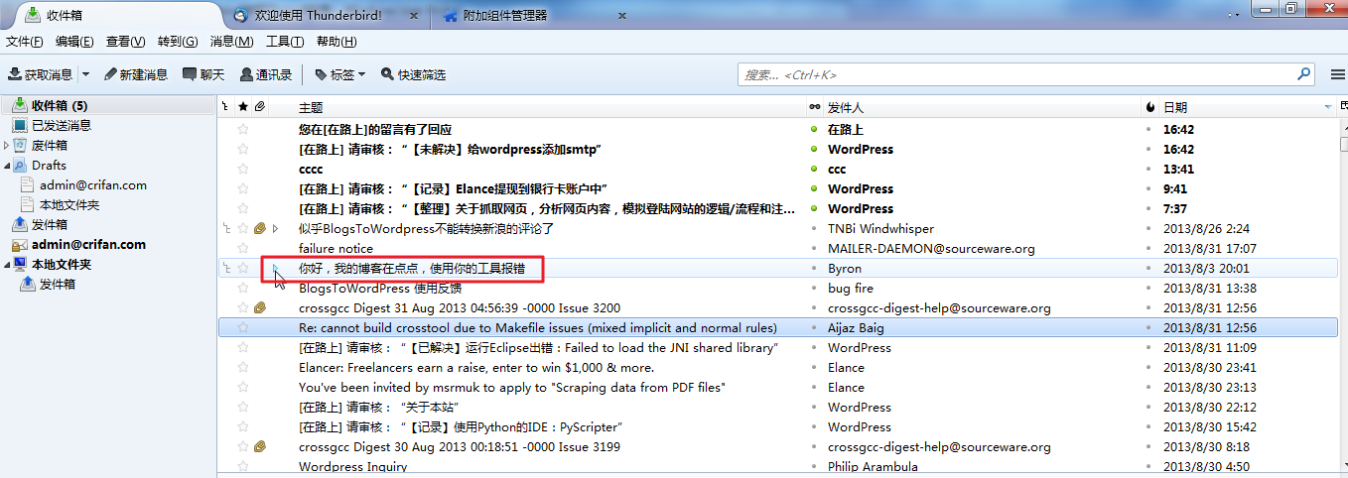The image size is (1348, 478).
Task: Open the column picker at header's right end
Action: tap(1343, 107)
